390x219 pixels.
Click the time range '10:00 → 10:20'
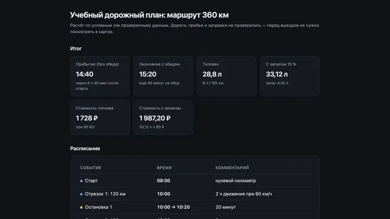(x=173, y=207)
